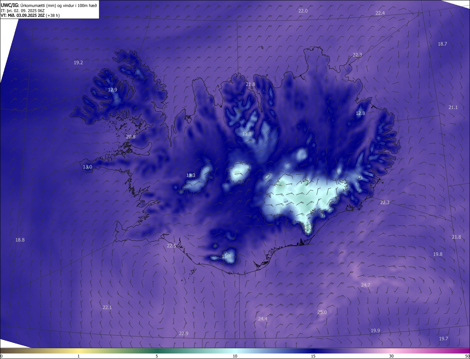Click the 20.8 value label
The image size is (470, 359).
[x=131, y=137]
